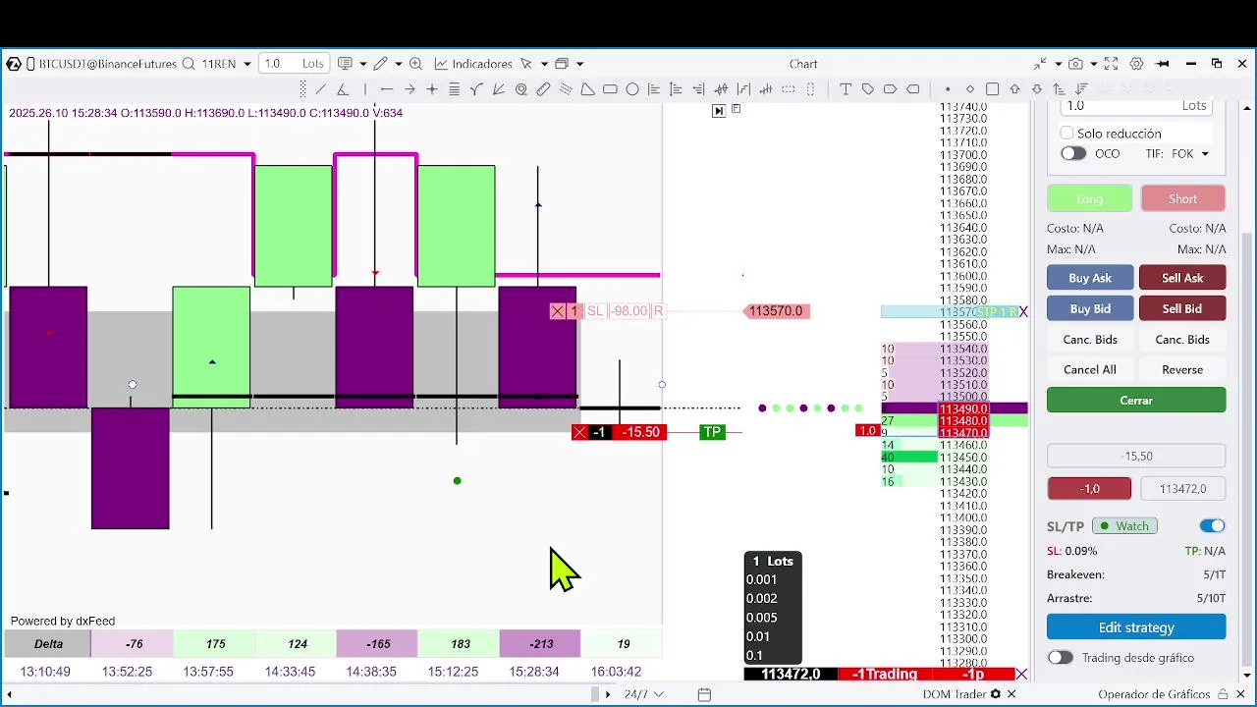Click the Watch indicator toggle

(1124, 526)
